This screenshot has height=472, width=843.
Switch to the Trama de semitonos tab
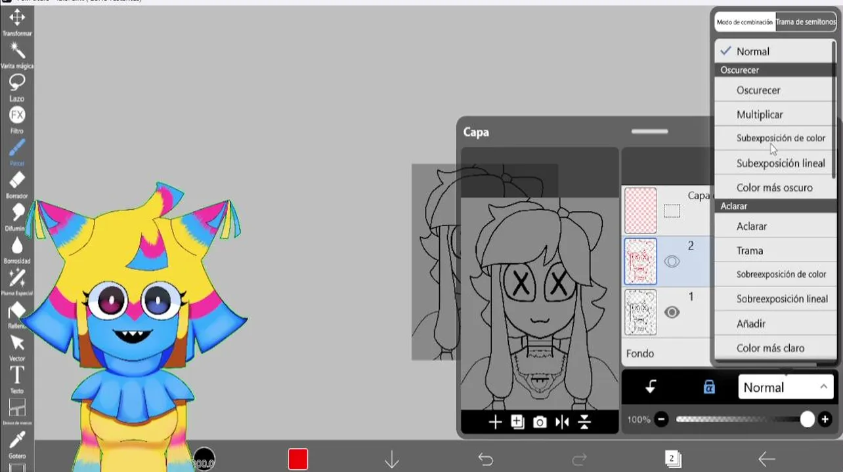point(806,22)
